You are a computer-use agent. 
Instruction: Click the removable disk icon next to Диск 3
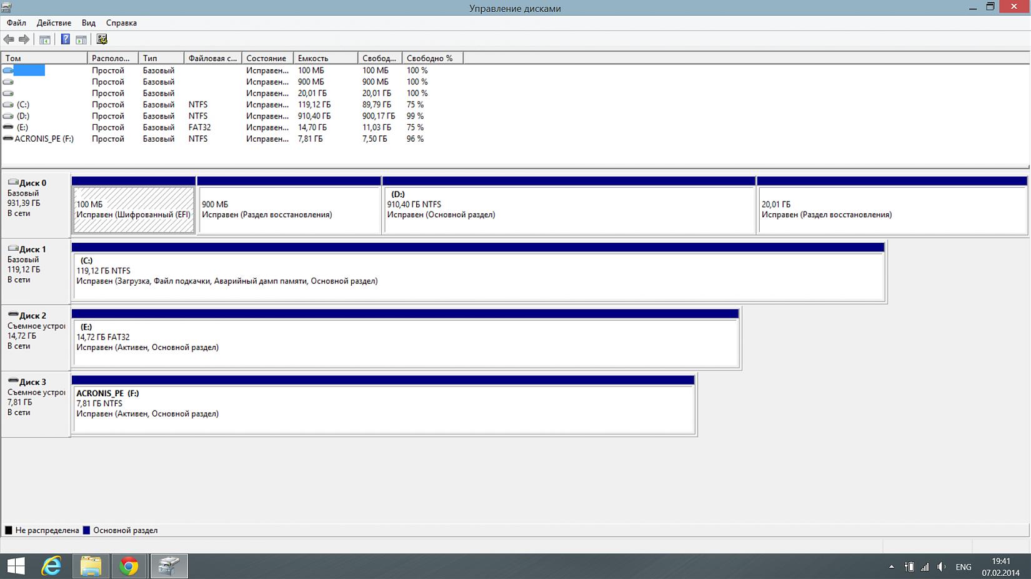pyautogui.click(x=12, y=381)
